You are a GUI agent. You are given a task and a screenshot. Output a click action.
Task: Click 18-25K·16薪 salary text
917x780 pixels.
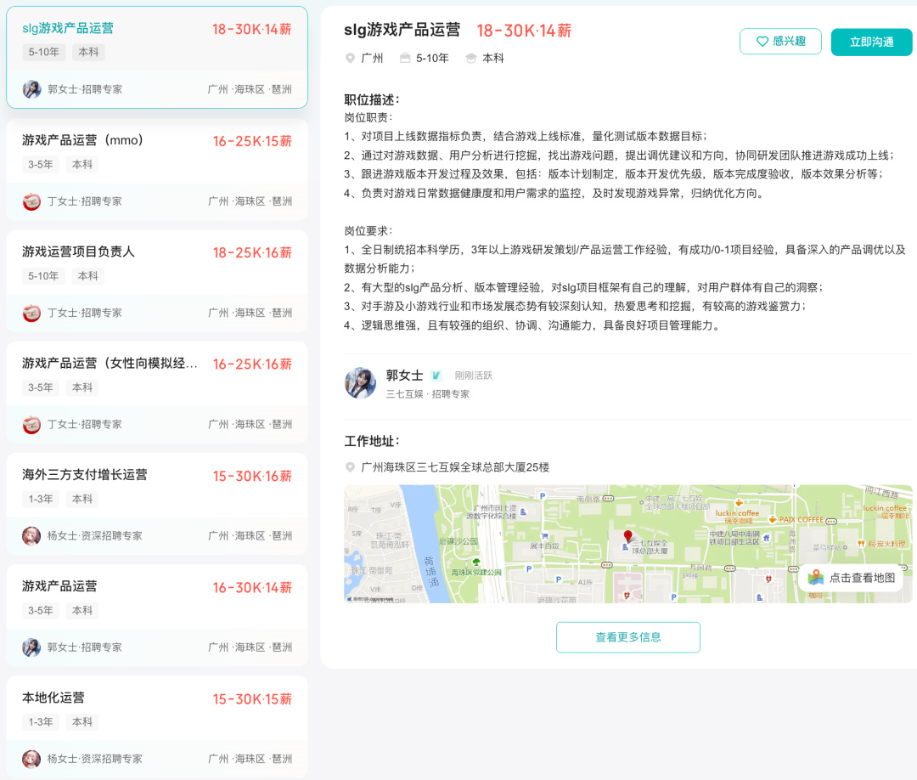[252, 253]
